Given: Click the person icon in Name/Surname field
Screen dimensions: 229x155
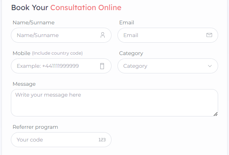Looking at the screenshot, I should tap(102, 35).
